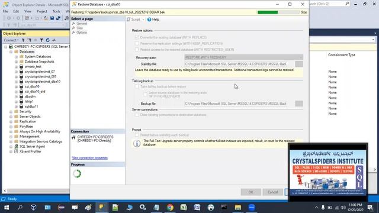This screenshot has width=379, height=213.
Task: Expand the Security folder
Action: coord(11,112)
